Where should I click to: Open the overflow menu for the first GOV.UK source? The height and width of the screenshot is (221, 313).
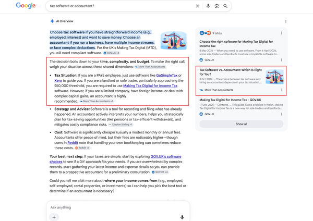coord(281,60)
